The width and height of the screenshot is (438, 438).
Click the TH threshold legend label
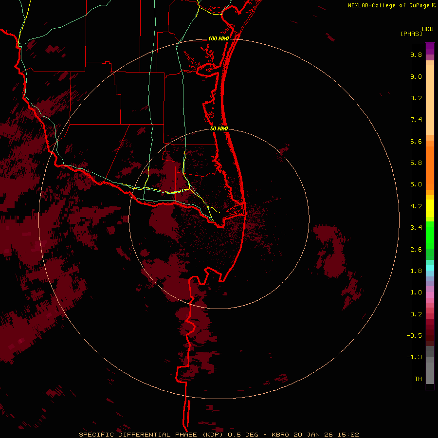(x=418, y=379)
